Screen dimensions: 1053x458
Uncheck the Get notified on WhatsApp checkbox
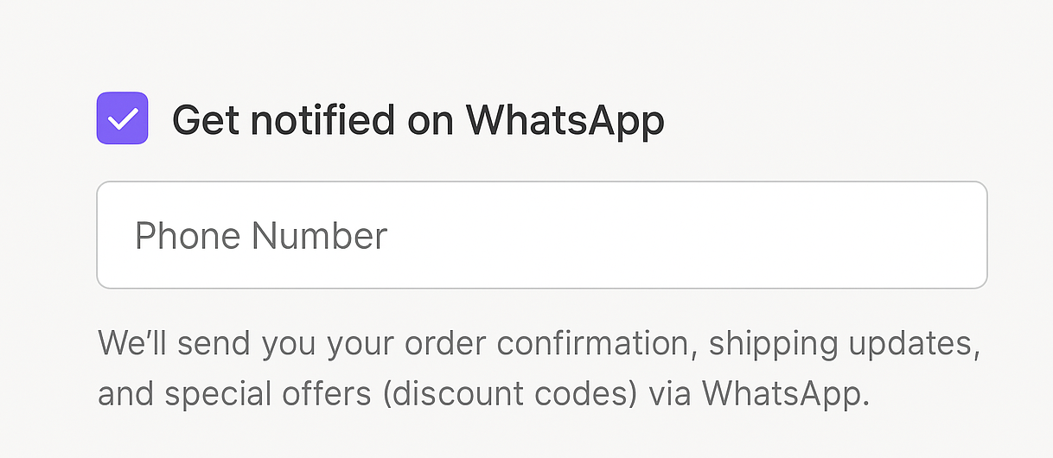[x=122, y=118]
